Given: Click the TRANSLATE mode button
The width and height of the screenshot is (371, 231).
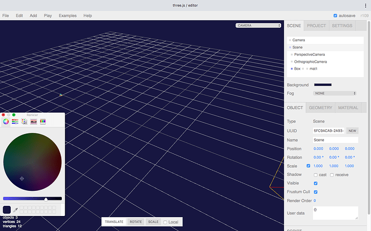Looking at the screenshot, I should tap(114, 222).
